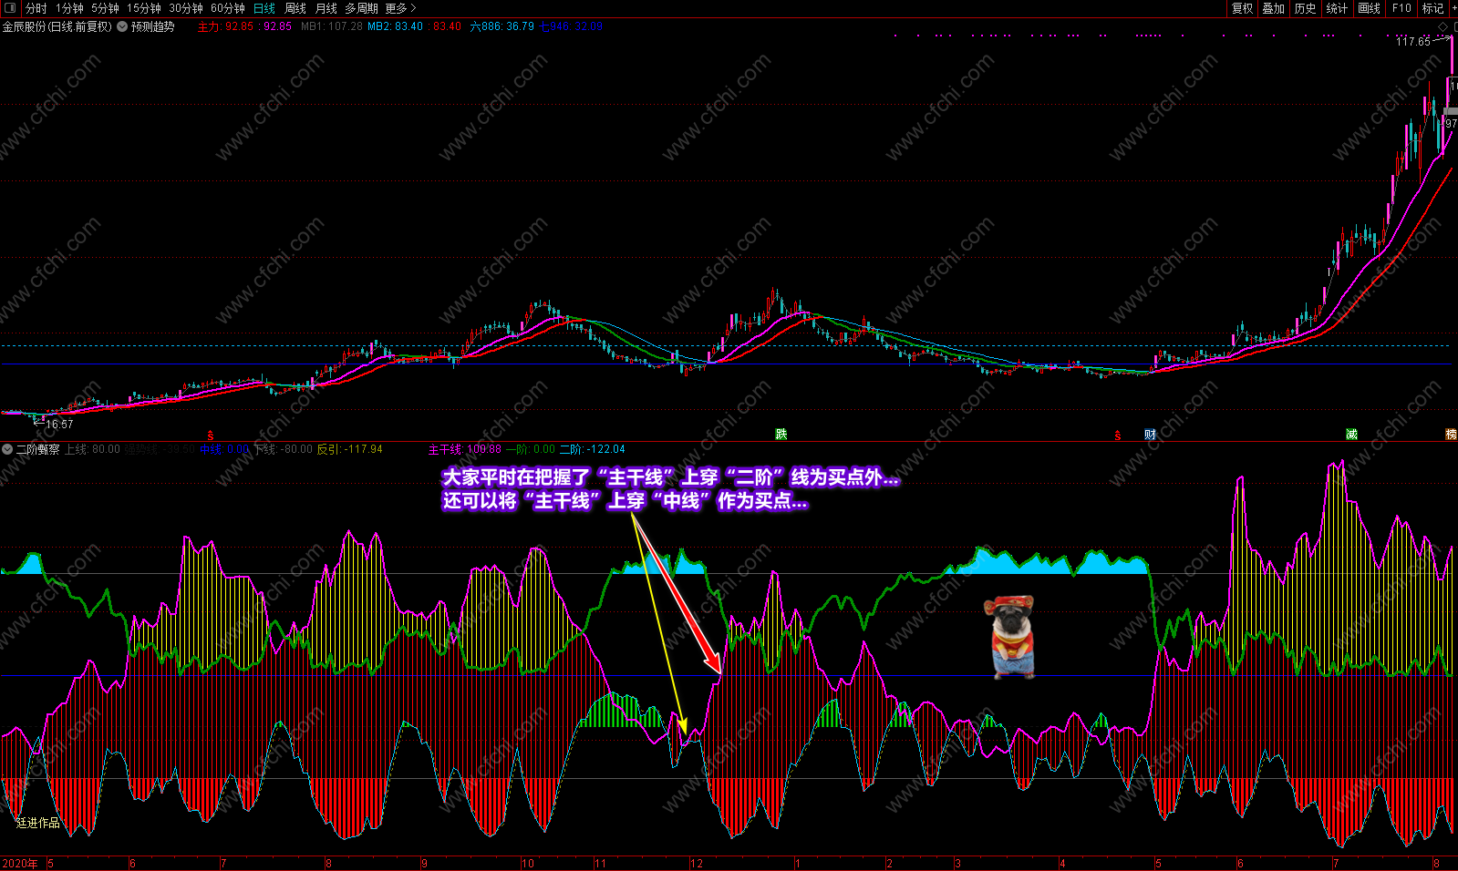The image size is (1458, 871).
Task: Select the 60分钟 period tab
Action: [228, 8]
